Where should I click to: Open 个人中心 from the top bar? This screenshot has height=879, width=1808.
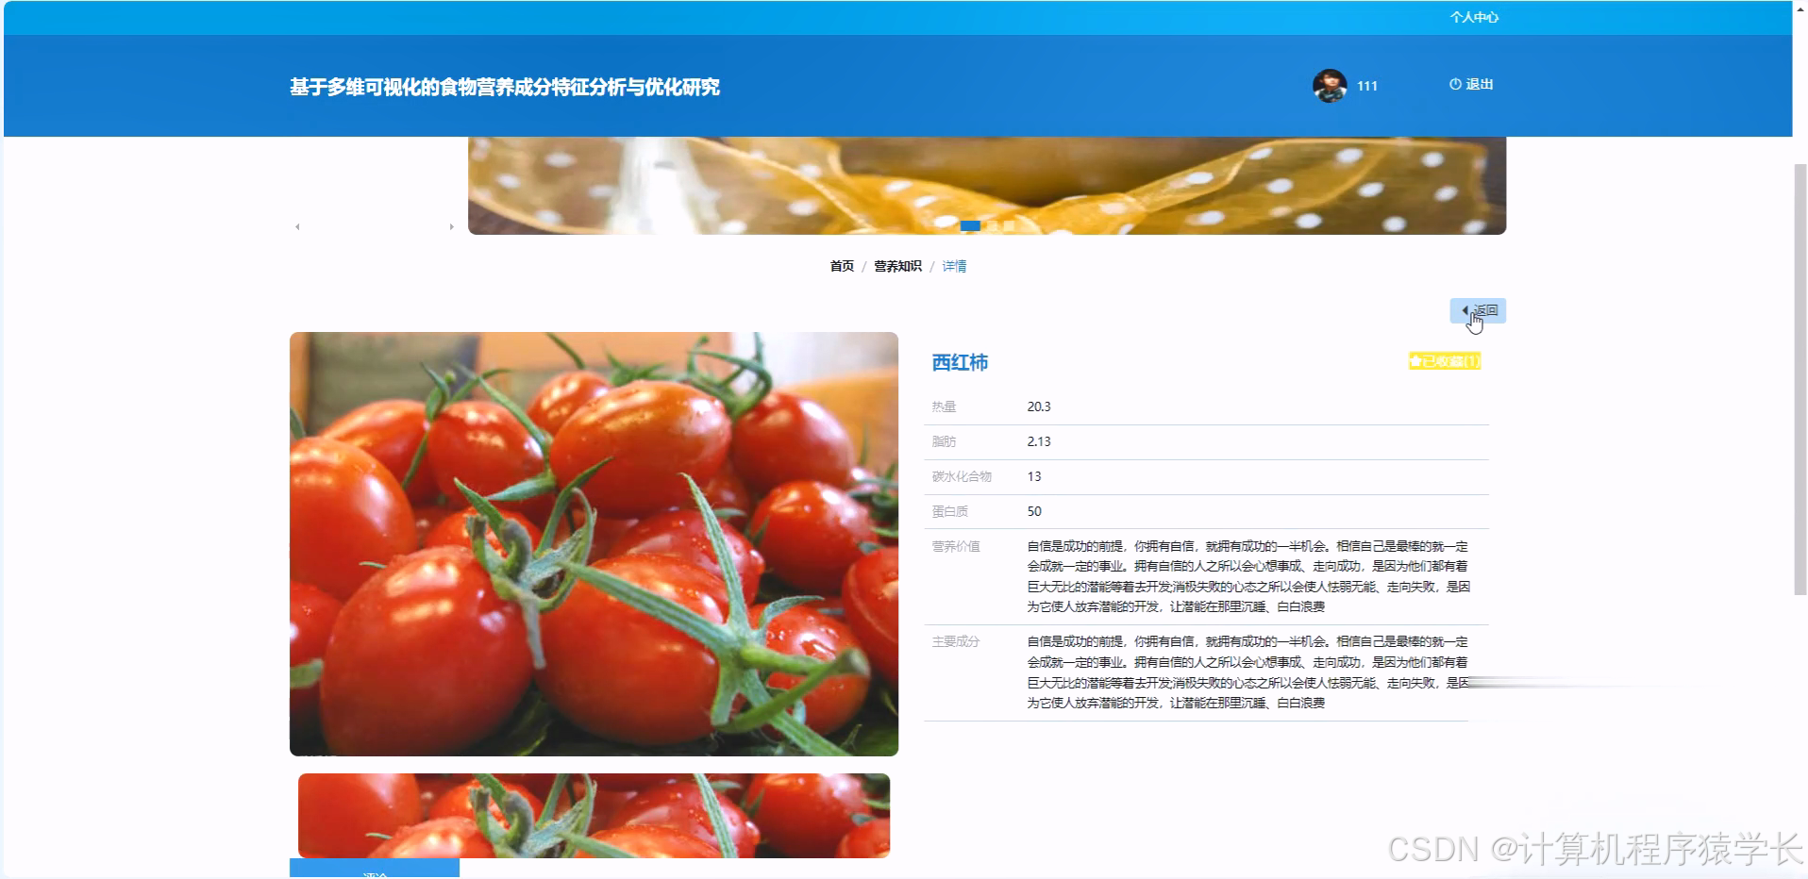pos(1474,16)
